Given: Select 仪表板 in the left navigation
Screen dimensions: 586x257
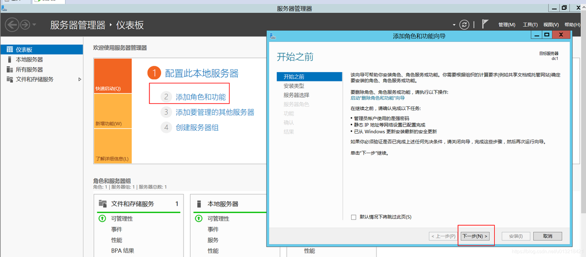Looking at the screenshot, I should (42, 50).
